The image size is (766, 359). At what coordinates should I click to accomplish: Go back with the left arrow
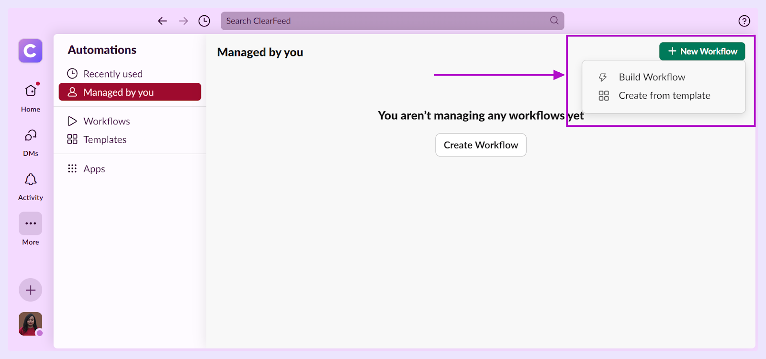(162, 21)
